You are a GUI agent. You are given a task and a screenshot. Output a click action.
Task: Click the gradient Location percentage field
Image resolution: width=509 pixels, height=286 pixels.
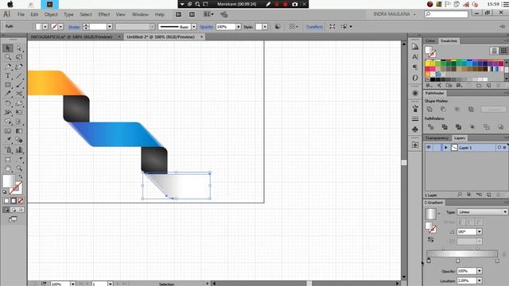coord(467,280)
